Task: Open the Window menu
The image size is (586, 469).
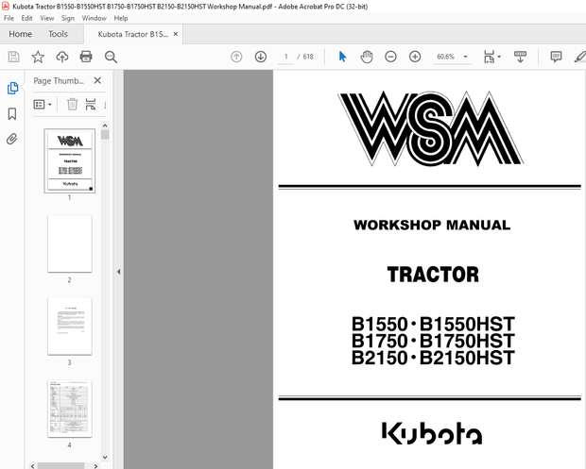Action: pyautogui.click(x=95, y=18)
